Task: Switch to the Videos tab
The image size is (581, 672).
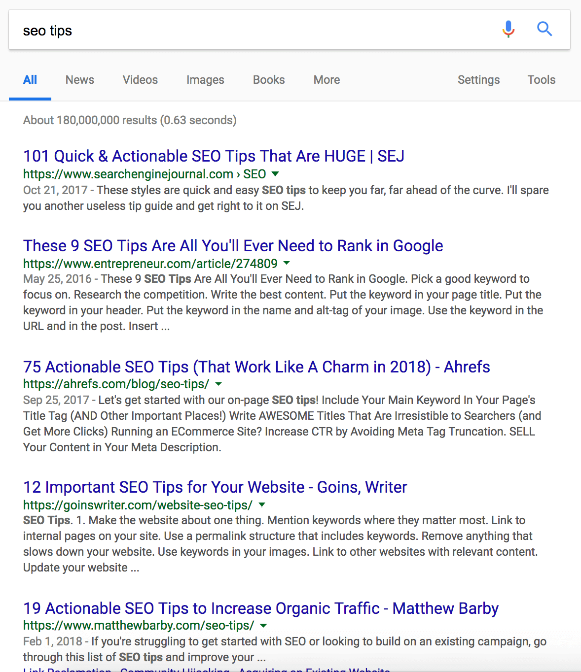Action: (x=140, y=80)
